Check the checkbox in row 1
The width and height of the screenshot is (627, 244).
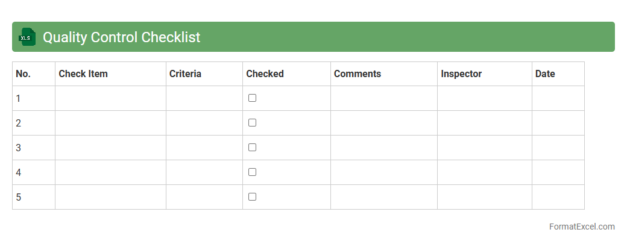[252, 98]
